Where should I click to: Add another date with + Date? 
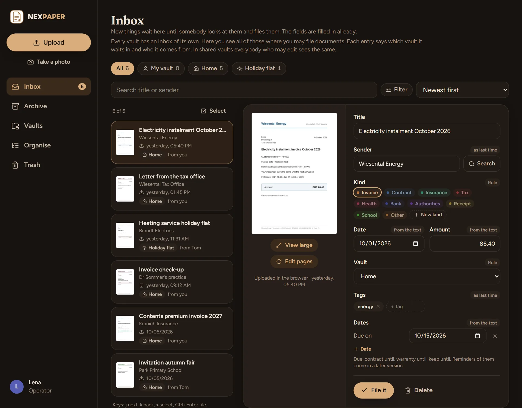coord(363,349)
